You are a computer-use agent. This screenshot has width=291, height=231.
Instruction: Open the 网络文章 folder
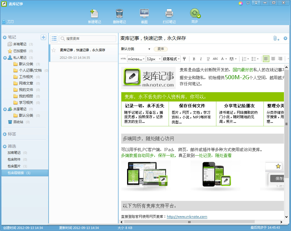coord(26,83)
